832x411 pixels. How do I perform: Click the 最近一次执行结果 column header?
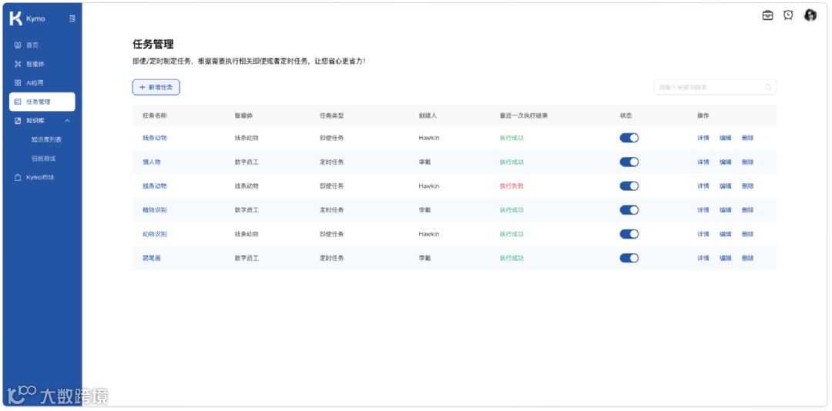point(523,115)
